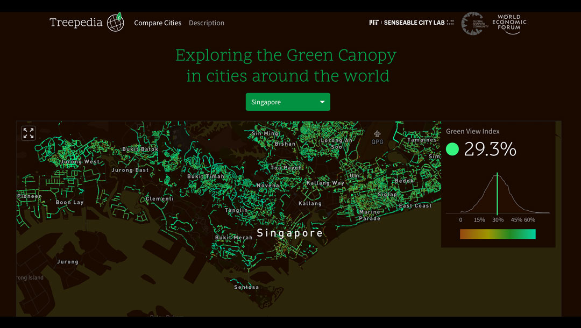Open the Global Shapers Community logo
Image resolution: width=581 pixels, height=328 pixels.
(x=474, y=23)
